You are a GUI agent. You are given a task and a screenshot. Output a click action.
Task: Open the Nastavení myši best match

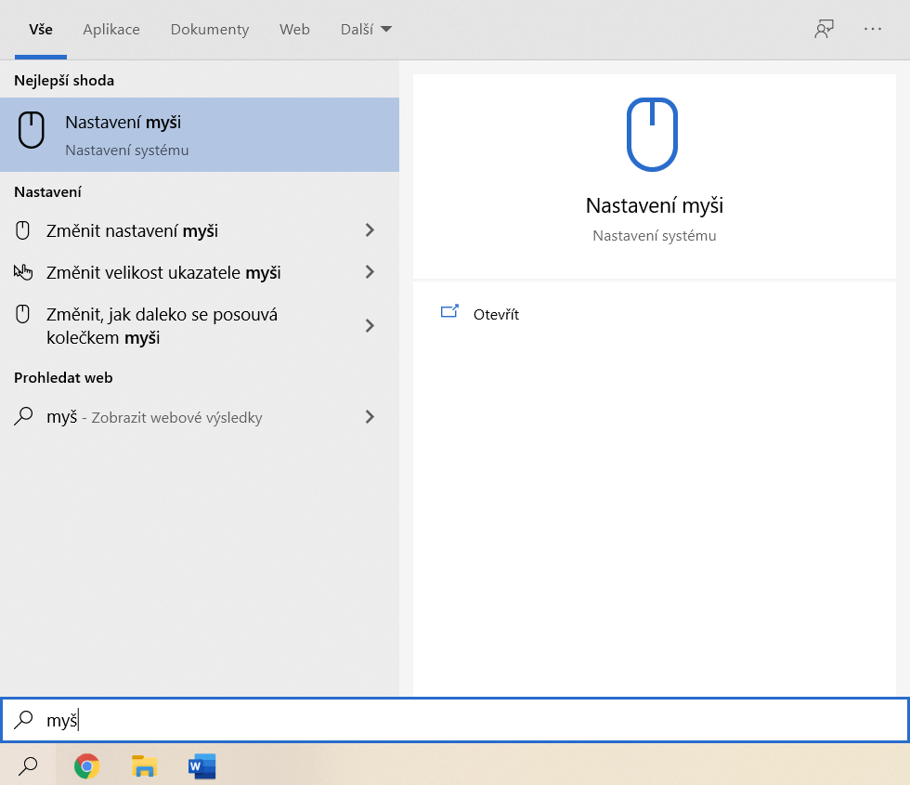pyautogui.click(x=200, y=135)
